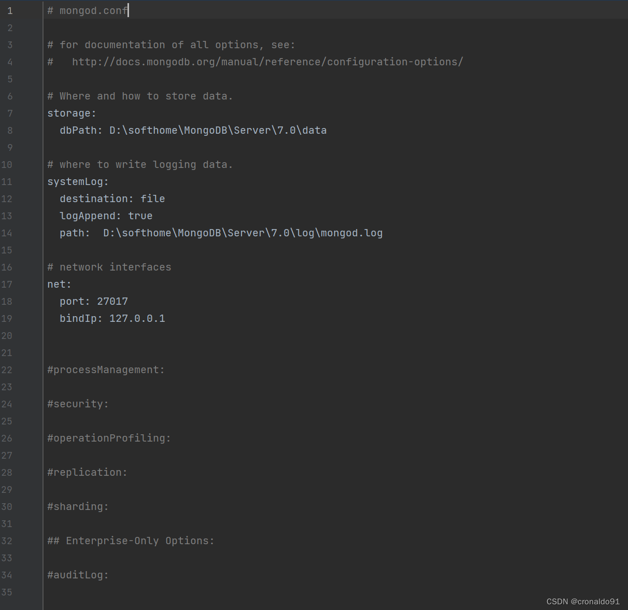Click the '#sharding:' comment
Viewport: 628px width, 610px height.
[x=78, y=507]
